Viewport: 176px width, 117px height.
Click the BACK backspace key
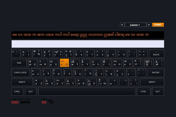(156, 53)
